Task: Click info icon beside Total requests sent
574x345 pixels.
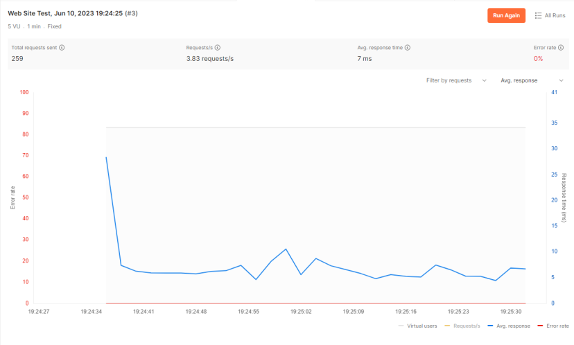Action: coord(62,48)
